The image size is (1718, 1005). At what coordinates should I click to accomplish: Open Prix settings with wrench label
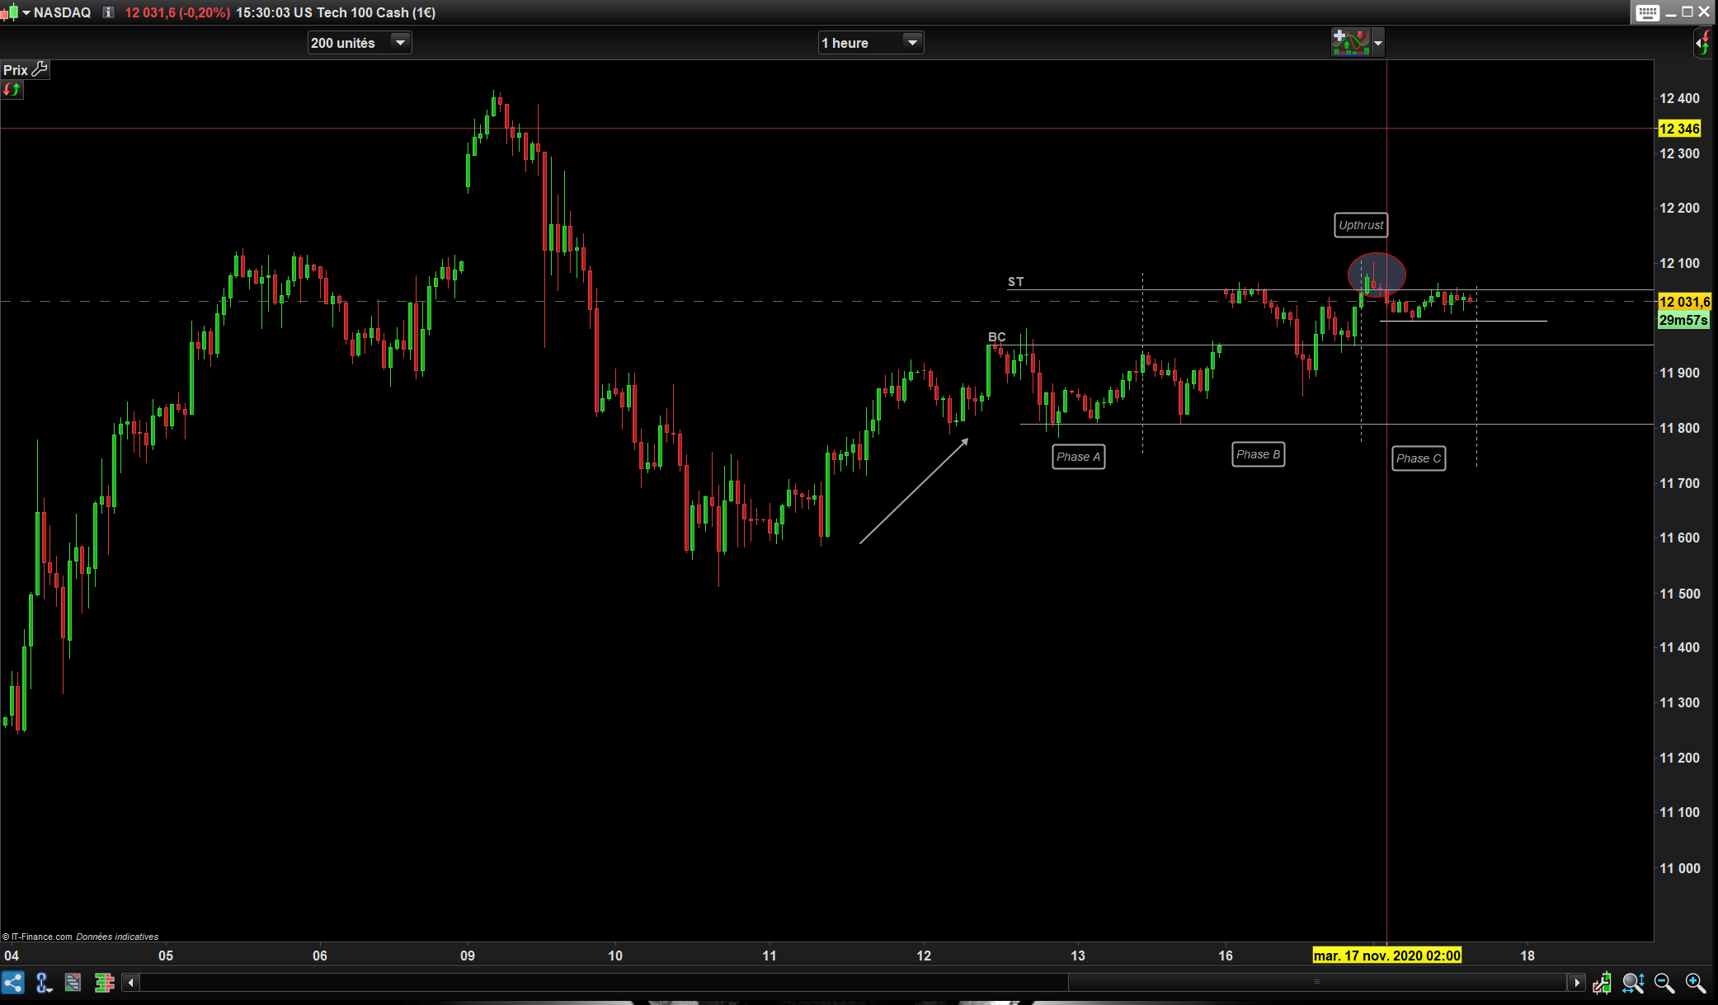tap(26, 70)
